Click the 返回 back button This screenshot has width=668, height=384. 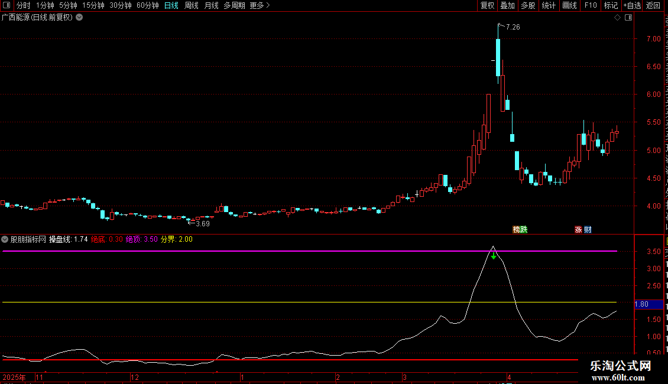[x=653, y=5]
